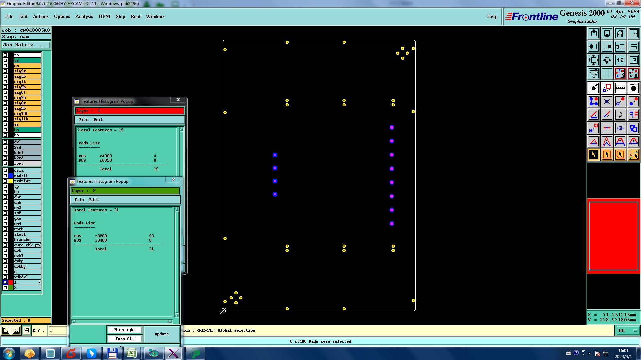This screenshot has height=360, width=641.
Task: Click the question mark query icon
Action: tap(633, 60)
